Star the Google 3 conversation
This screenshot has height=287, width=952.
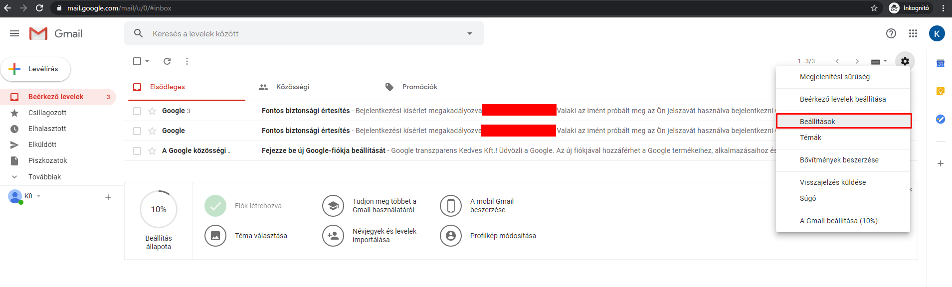(x=152, y=111)
